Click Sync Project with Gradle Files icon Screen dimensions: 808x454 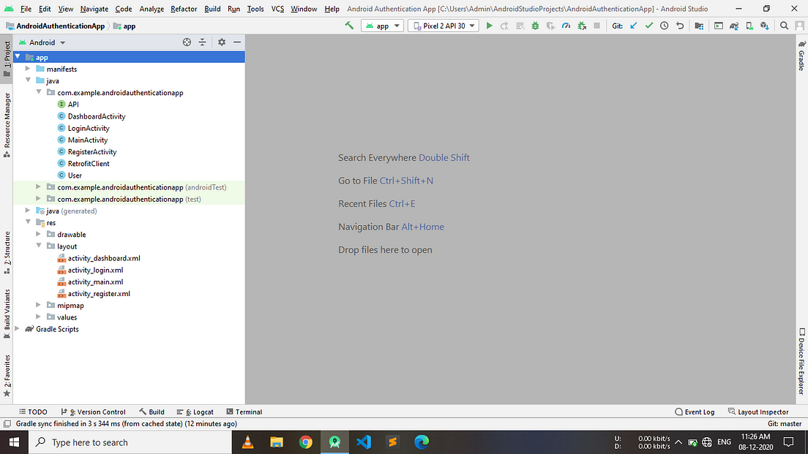(x=734, y=26)
